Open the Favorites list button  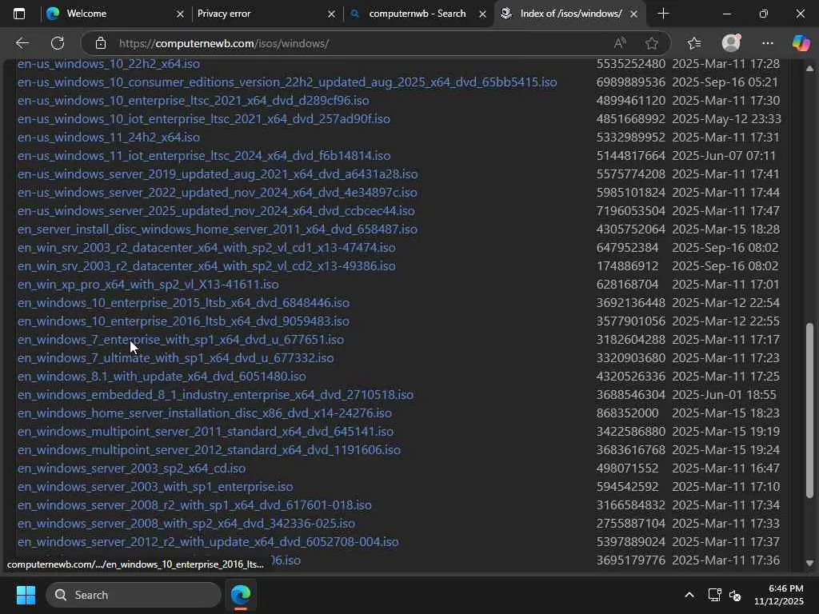coord(694,43)
